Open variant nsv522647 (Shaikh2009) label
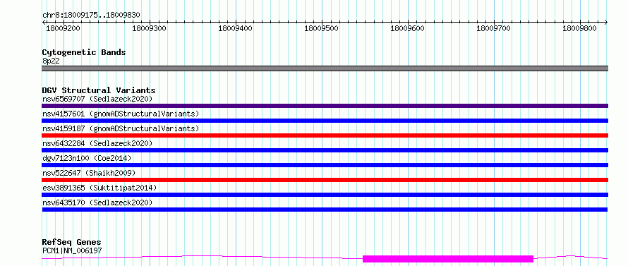Screen dimensions: 628x266 pyautogui.click(x=89, y=173)
